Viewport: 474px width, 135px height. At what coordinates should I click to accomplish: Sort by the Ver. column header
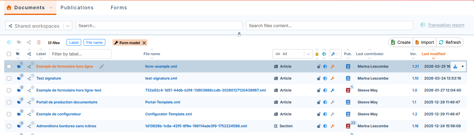click(x=413, y=54)
